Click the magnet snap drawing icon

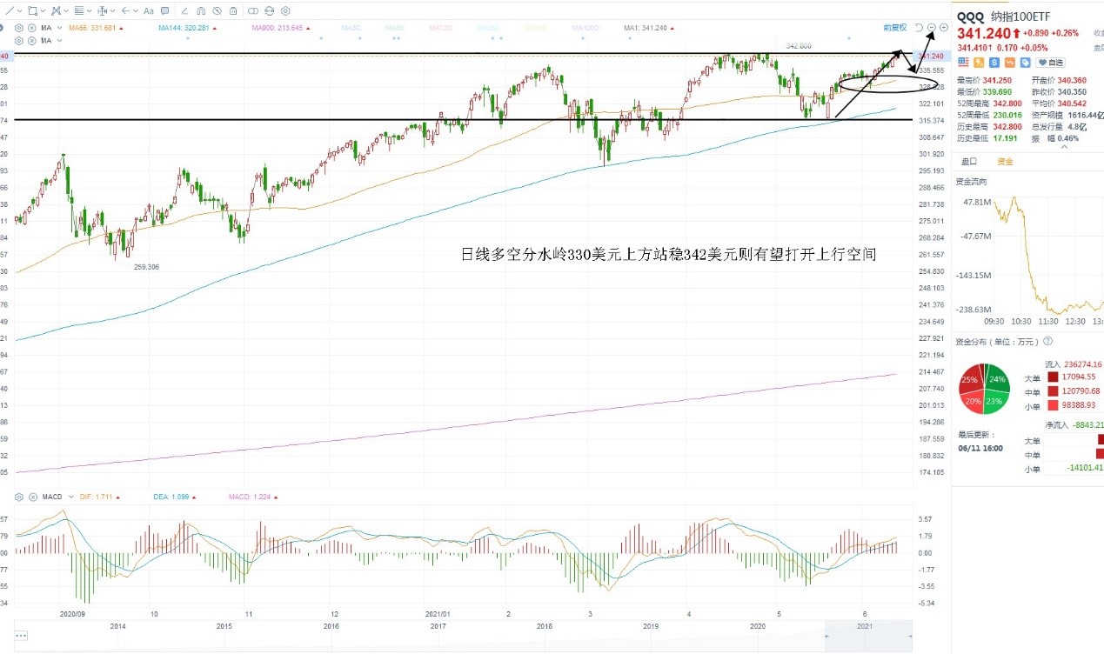(201, 11)
